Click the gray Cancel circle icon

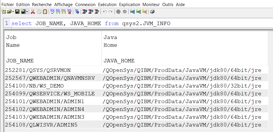pyautogui.click(x=125, y=12)
